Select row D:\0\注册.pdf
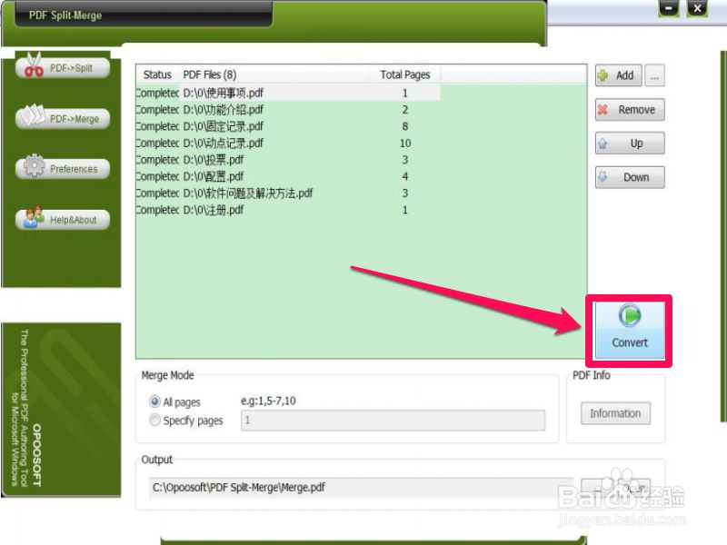The image size is (727, 545). coord(288,210)
